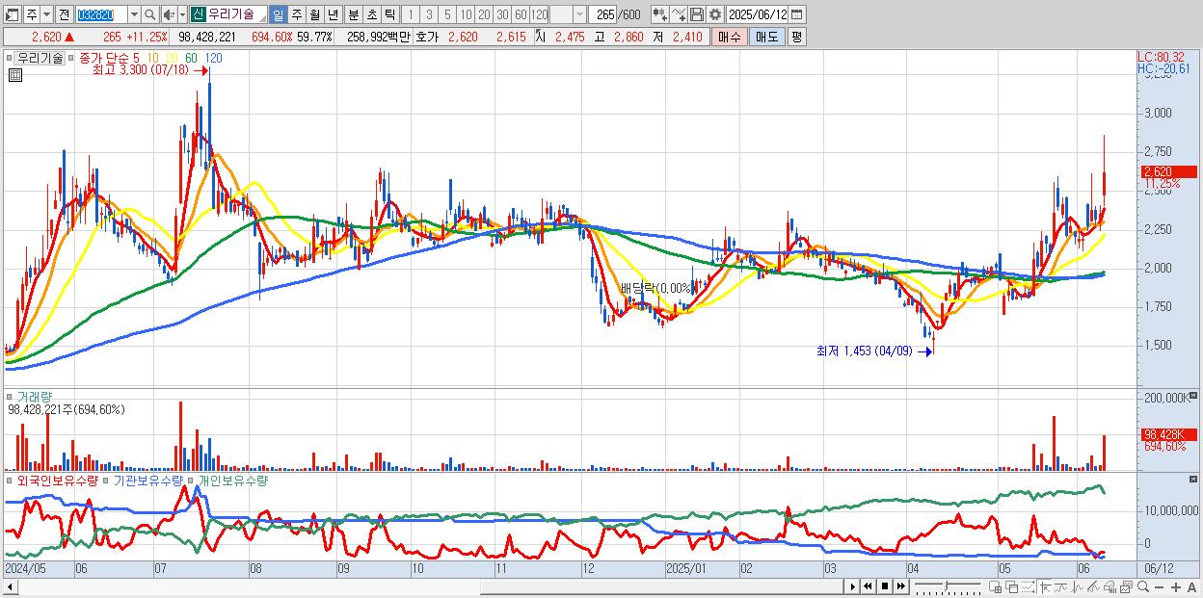This screenshot has height=598, width=1203.
Task: Select the 주 weekly chart period
Action: coord(296,14)
